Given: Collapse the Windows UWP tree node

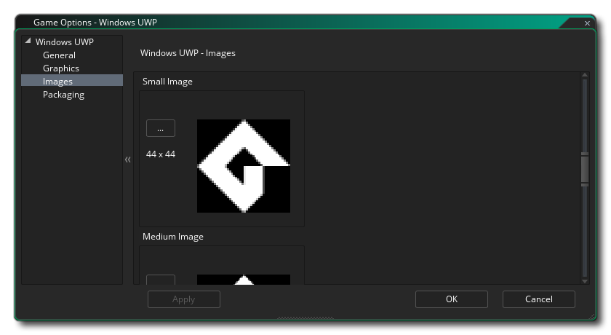Looking at the screenshot, I should tap(28, 41).
